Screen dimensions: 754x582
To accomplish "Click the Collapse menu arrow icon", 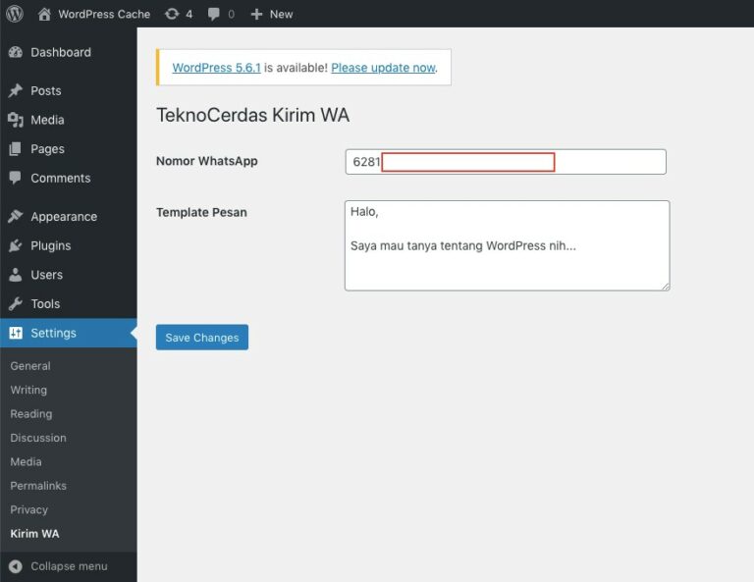I will (x=16, y=566).
